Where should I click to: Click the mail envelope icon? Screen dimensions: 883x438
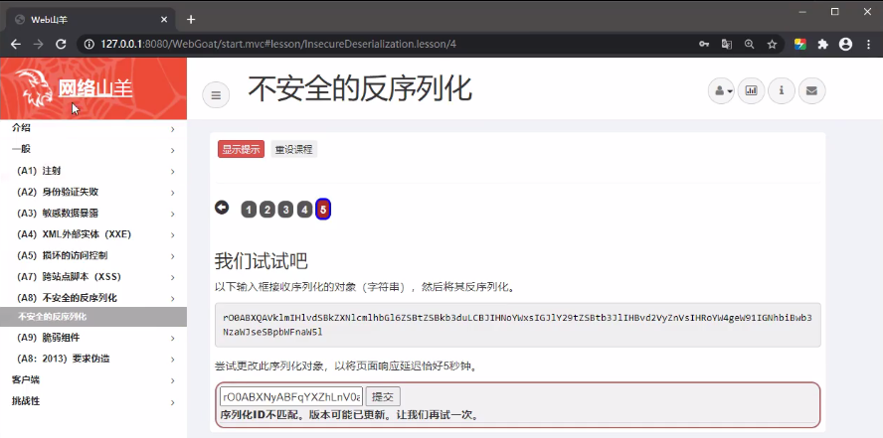coord(811,90)
